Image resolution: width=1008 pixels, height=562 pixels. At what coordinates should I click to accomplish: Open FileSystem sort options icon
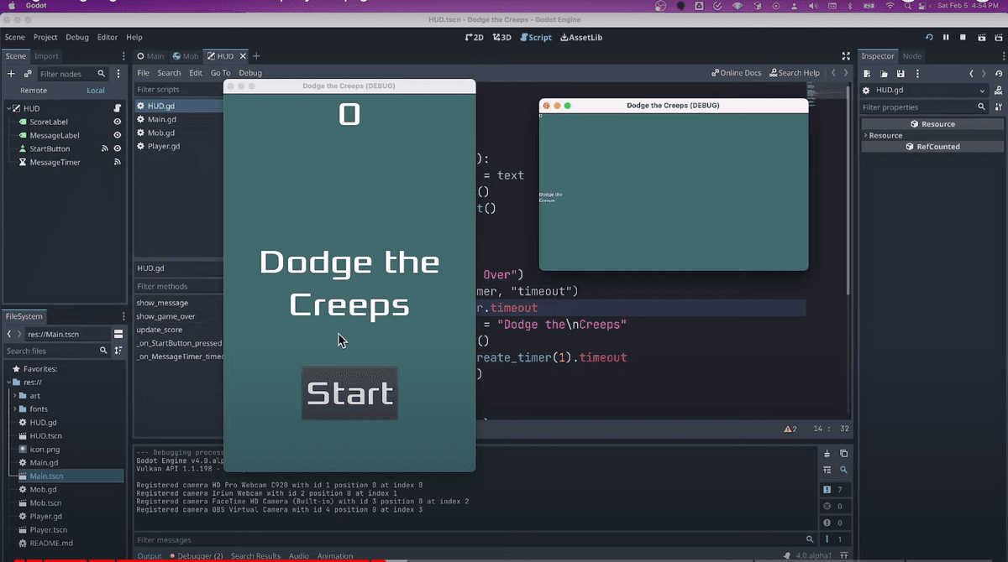[118, 351]
